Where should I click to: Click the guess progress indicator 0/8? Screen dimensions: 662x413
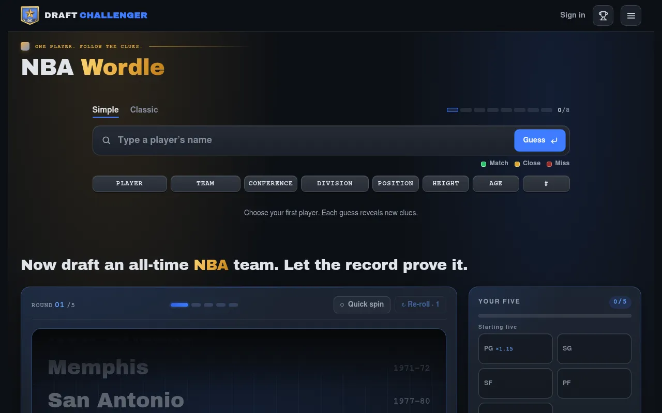click(x=508, y=110)
